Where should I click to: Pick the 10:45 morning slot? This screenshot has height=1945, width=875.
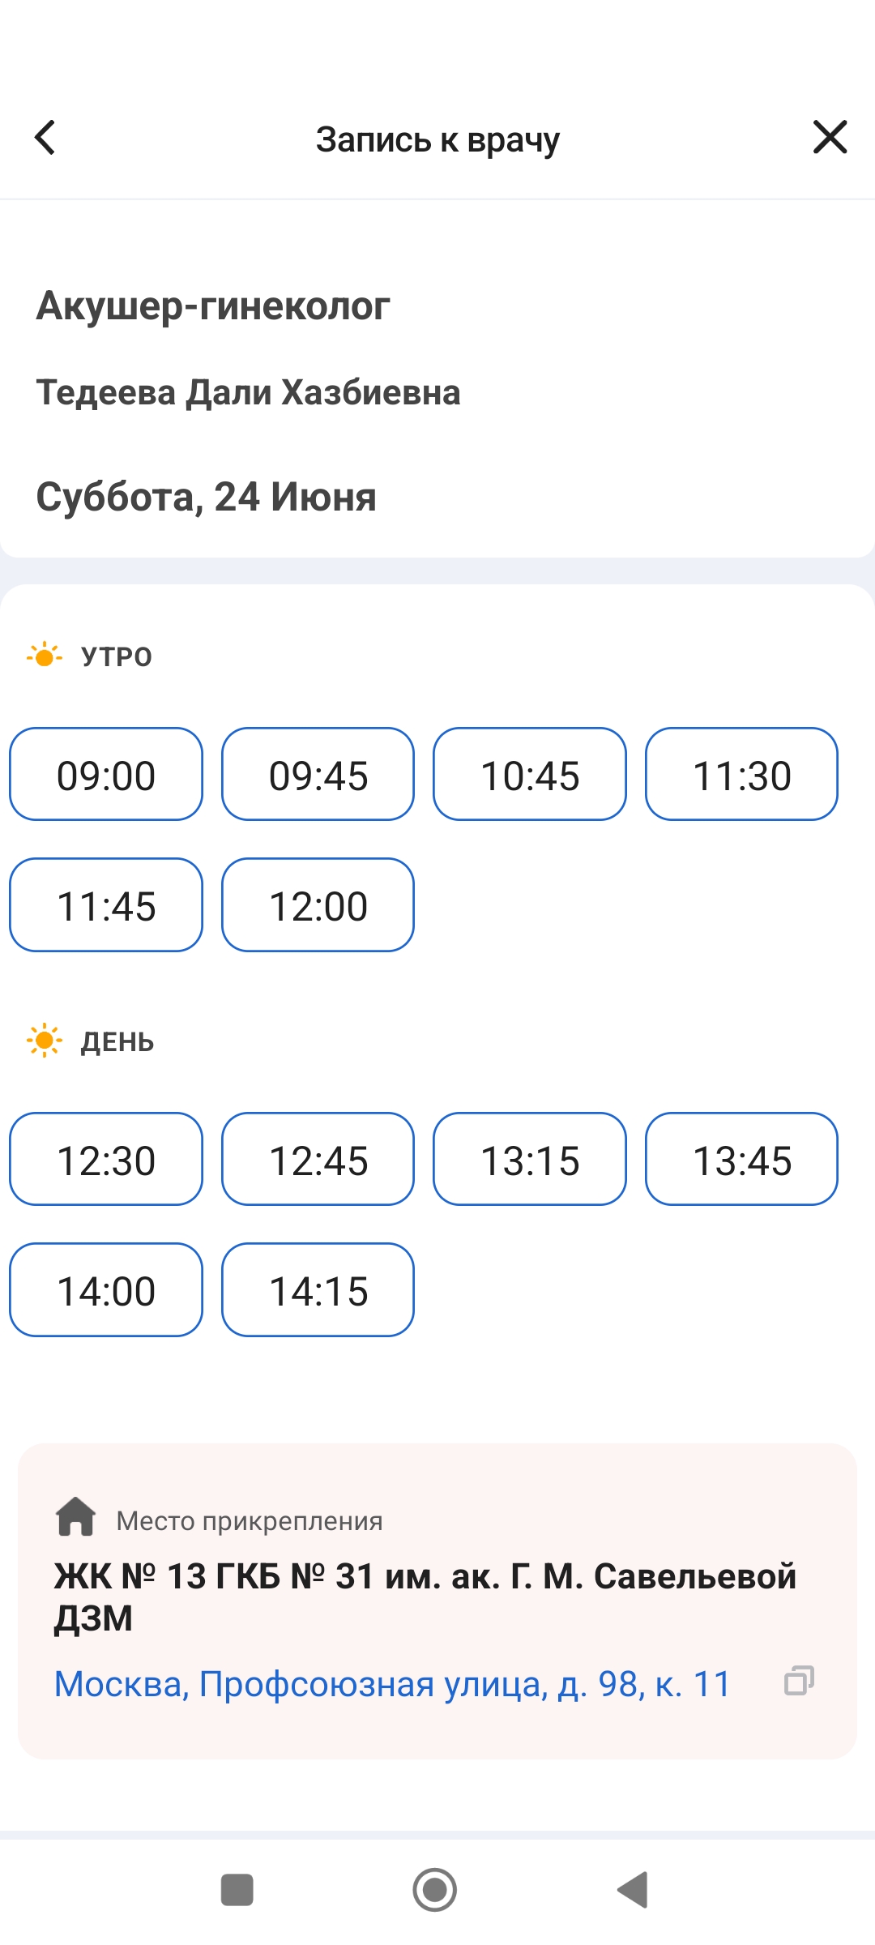point(530,775)
